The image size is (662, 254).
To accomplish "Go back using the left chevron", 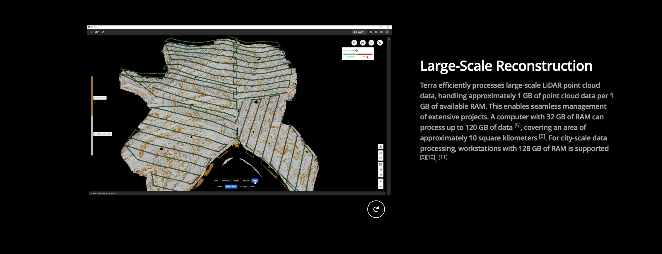I will (92, 32).
